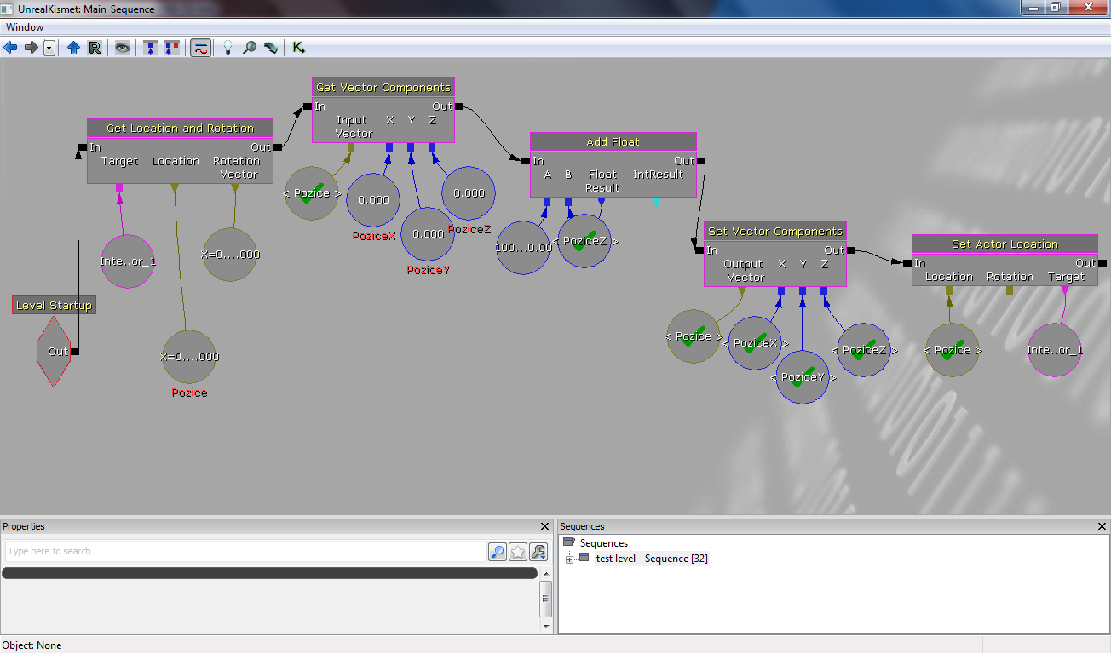Click the Target connector of Get Location and Rotation

[x=119, y=188]
